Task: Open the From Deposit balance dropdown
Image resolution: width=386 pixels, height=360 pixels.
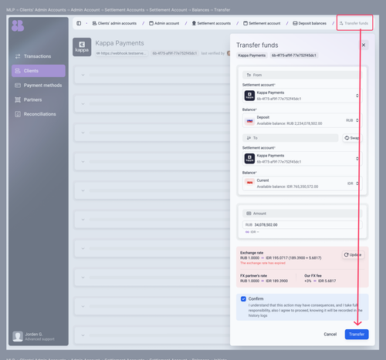Action: click(x=302, y=120)
